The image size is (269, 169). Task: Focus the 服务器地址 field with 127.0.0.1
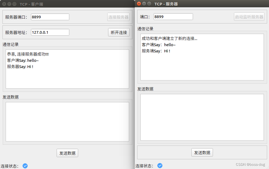point(50,32)
